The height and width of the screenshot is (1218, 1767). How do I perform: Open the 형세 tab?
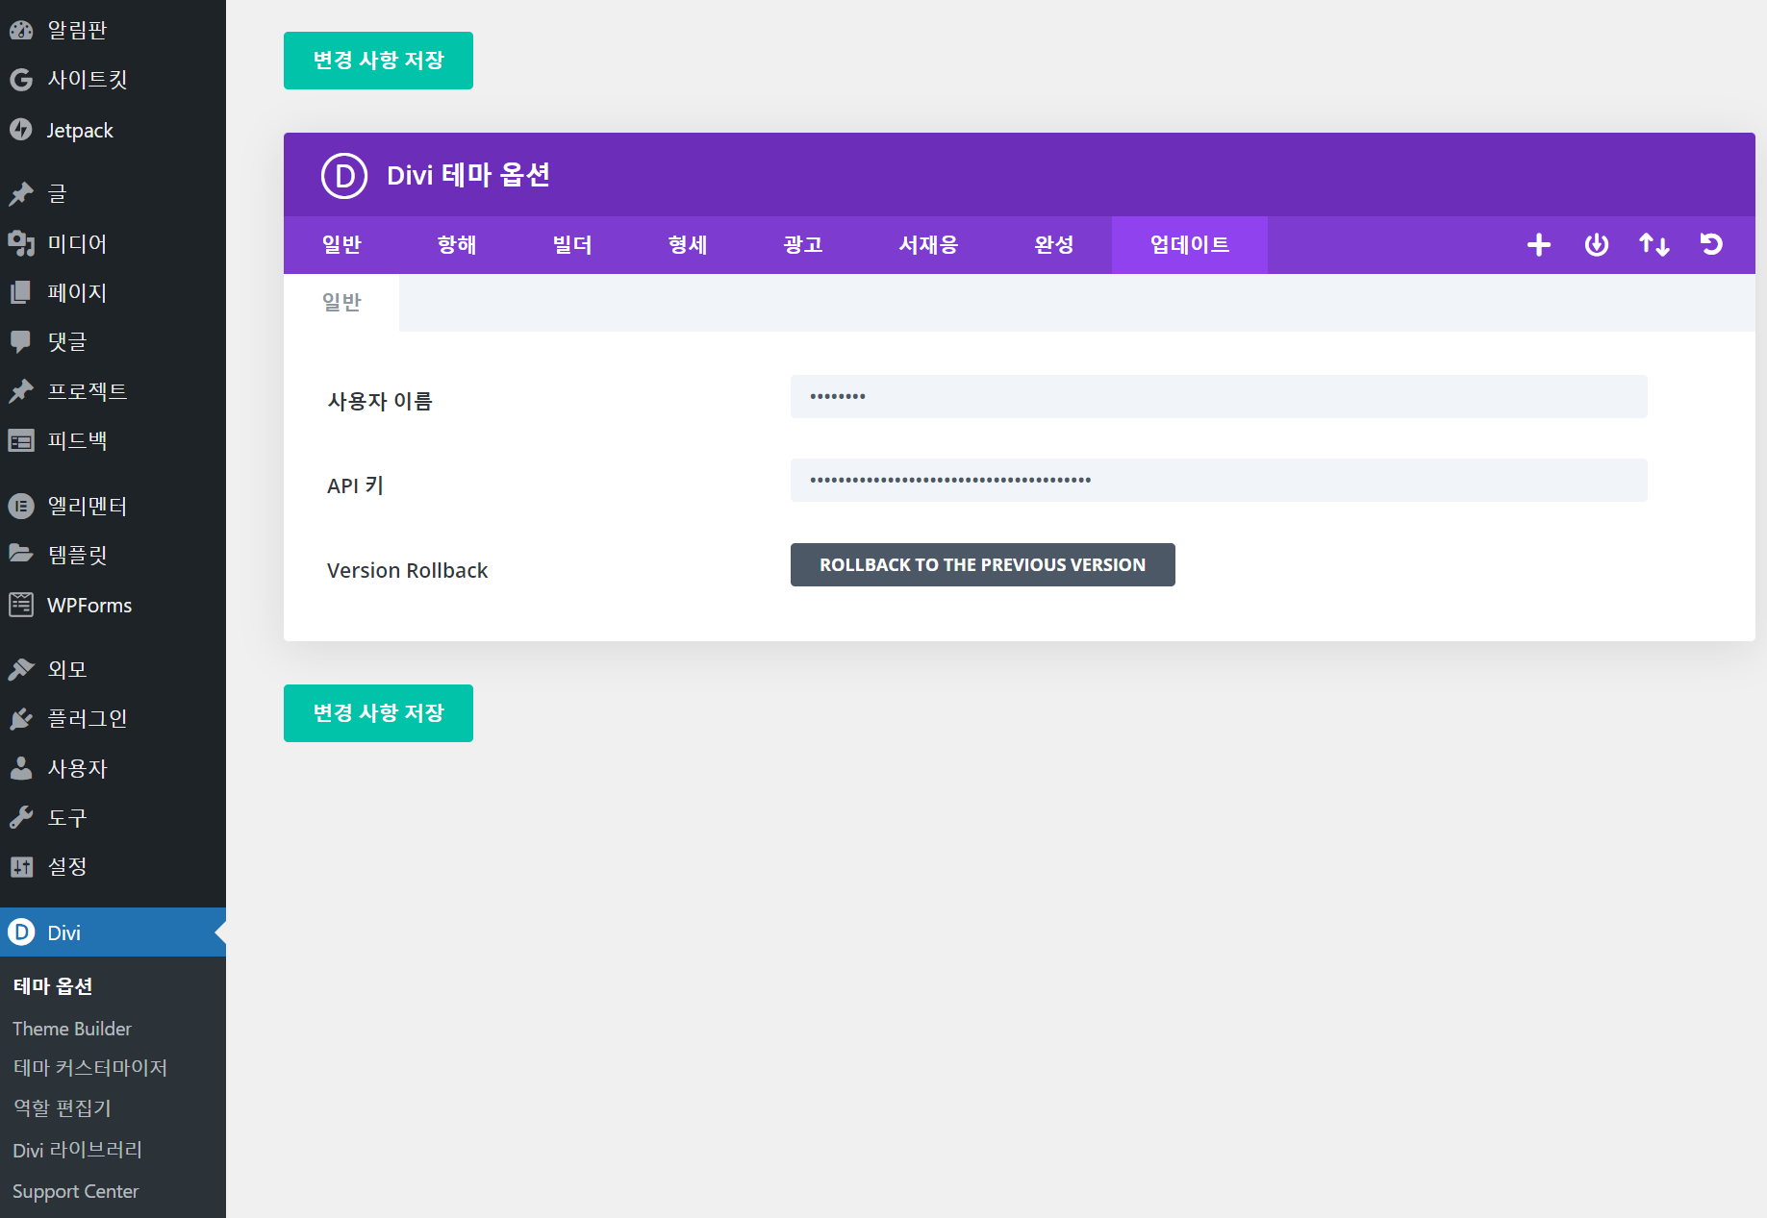688,245
